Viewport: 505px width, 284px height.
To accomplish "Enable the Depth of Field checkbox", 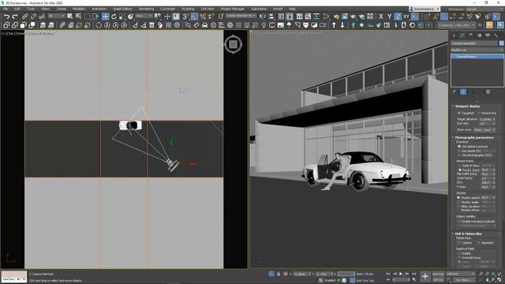I will click(459, 253).
